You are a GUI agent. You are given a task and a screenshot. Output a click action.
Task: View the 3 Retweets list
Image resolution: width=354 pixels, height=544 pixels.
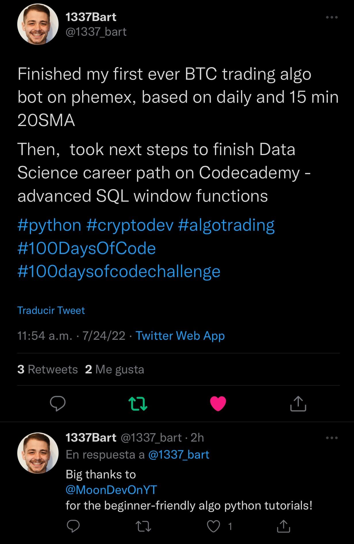pyautogui.click(x=47, y=369)
